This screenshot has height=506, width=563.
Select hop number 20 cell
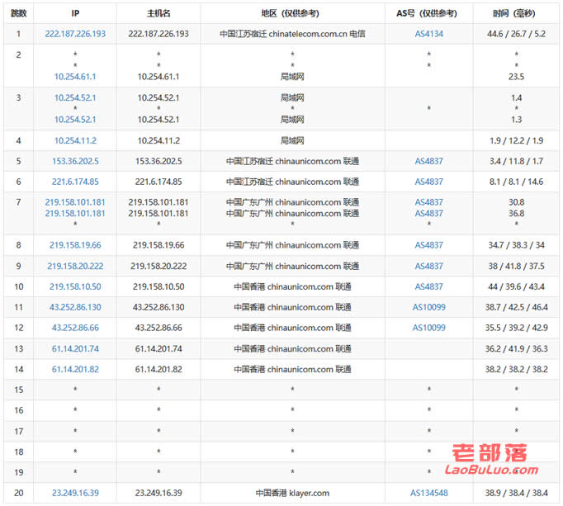tap(19, 493)
